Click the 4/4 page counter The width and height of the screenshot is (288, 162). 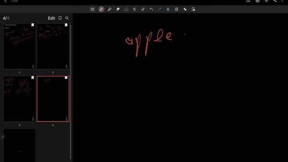[6, 18]
